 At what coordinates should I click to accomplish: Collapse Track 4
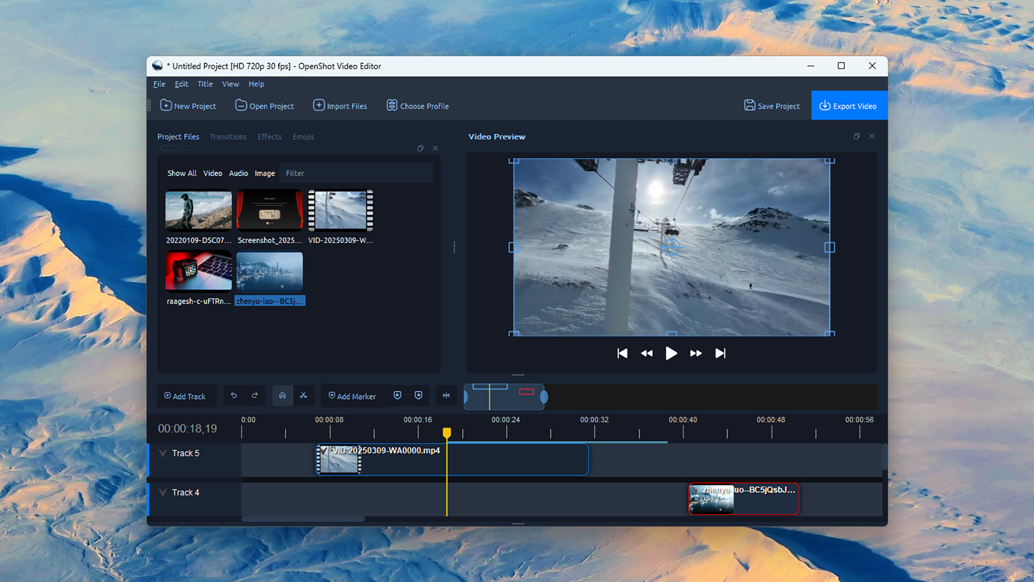coord(162,492)
